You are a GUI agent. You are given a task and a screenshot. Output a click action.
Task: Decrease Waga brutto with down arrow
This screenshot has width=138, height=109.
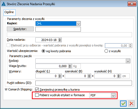70,67
